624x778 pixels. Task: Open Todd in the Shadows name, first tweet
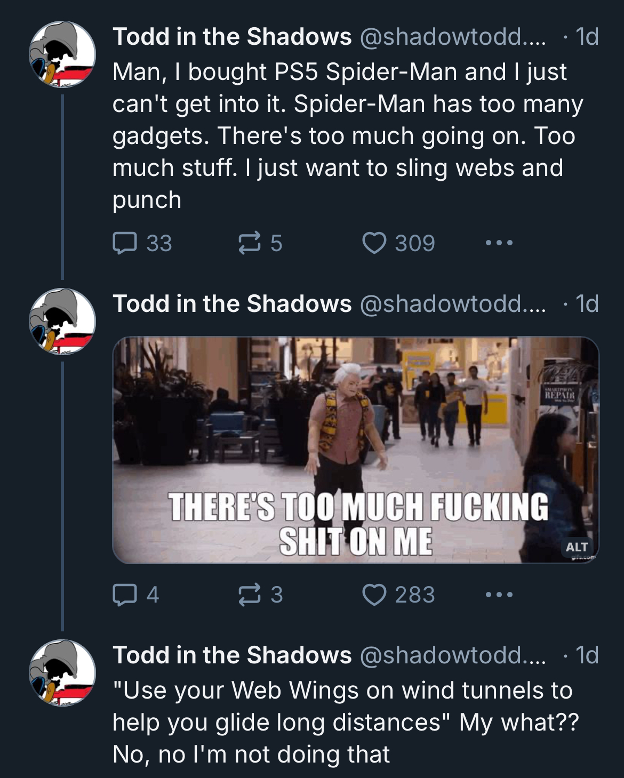coord(232,37)
